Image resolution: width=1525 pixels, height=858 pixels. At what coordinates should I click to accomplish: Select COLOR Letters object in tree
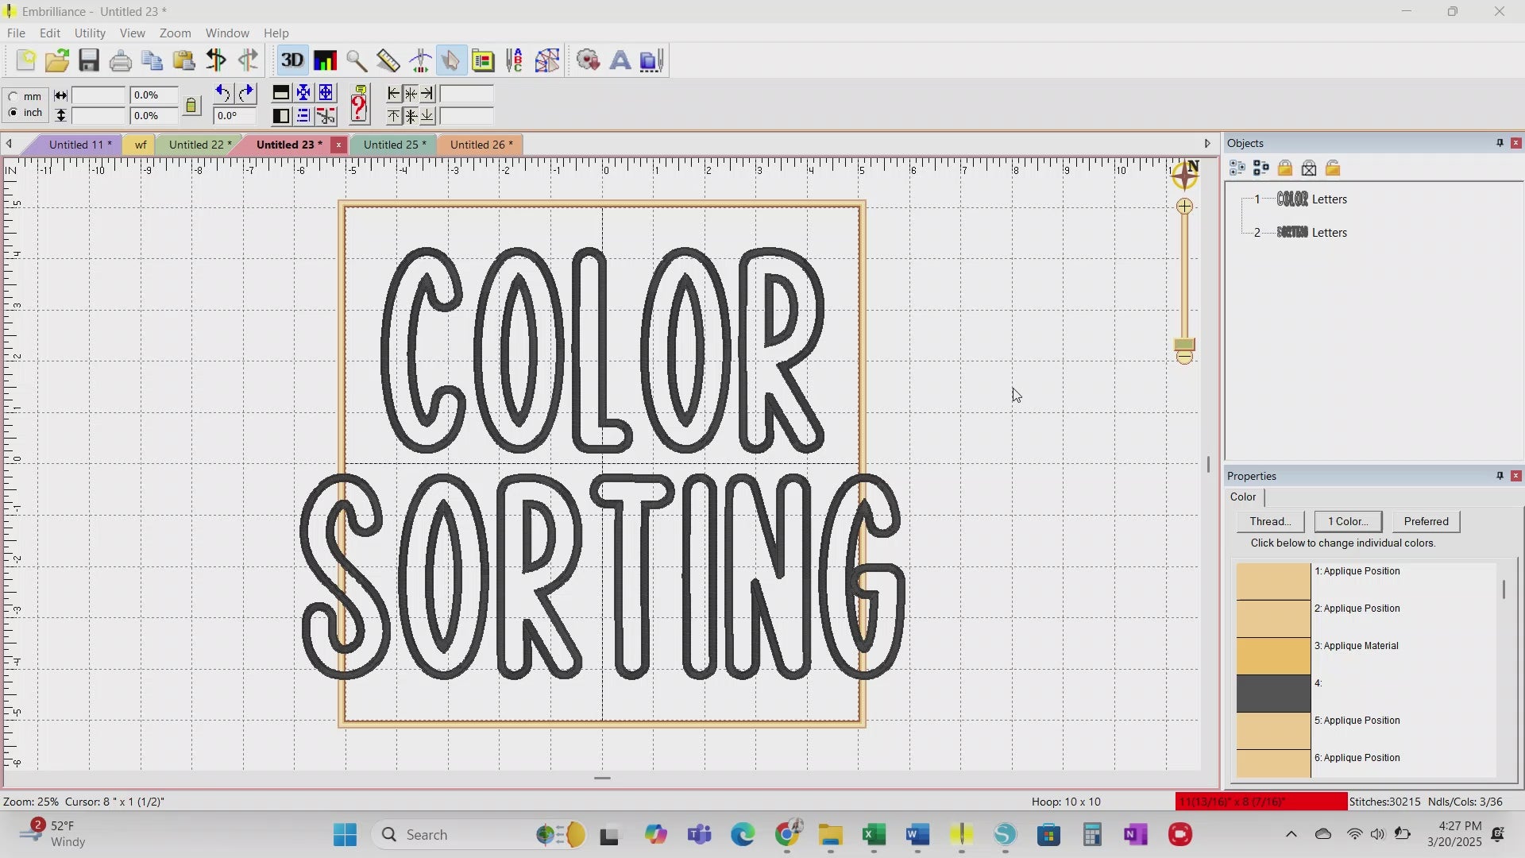pyautogui.click(x=1311, y=199)
